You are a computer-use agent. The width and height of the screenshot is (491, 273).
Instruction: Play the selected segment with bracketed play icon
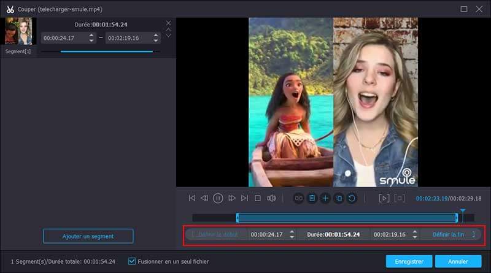point(384,198)
